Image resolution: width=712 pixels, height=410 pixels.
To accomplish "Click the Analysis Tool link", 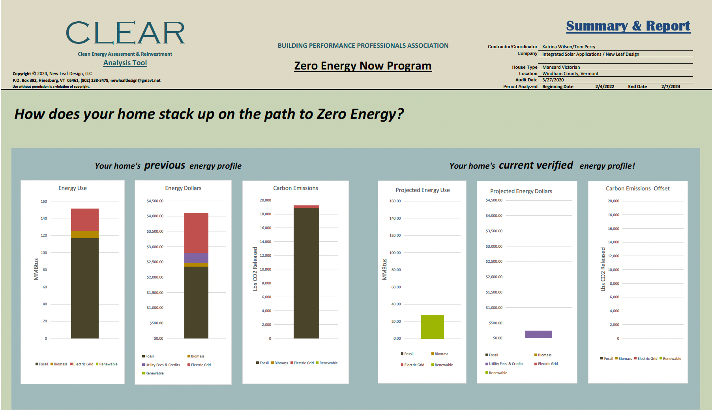I will (x=125, y=62).
